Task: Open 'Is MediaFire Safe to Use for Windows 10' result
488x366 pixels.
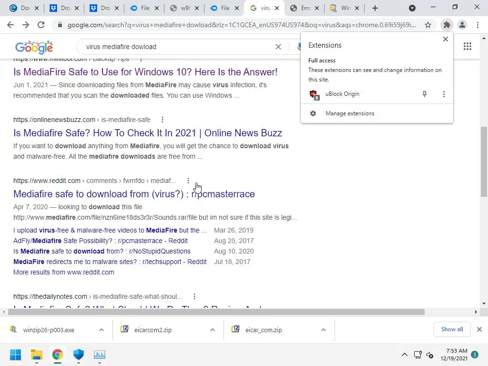Action: (145, 72)
